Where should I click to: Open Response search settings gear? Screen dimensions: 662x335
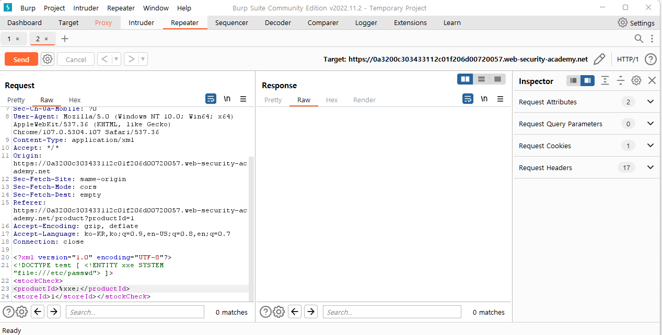coord(278,312)
